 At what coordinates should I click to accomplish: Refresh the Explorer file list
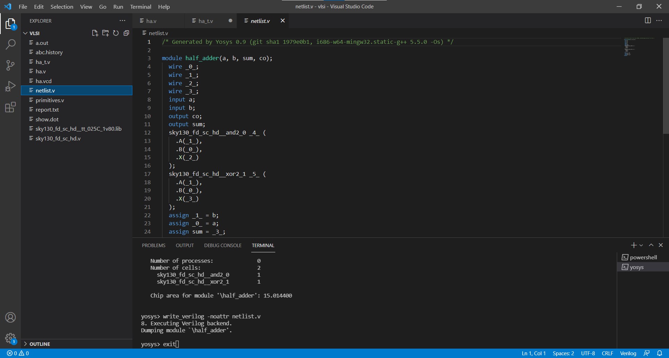(x=116, y=33)
